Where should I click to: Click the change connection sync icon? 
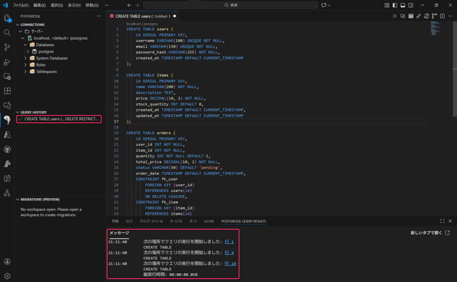point(427,16)
